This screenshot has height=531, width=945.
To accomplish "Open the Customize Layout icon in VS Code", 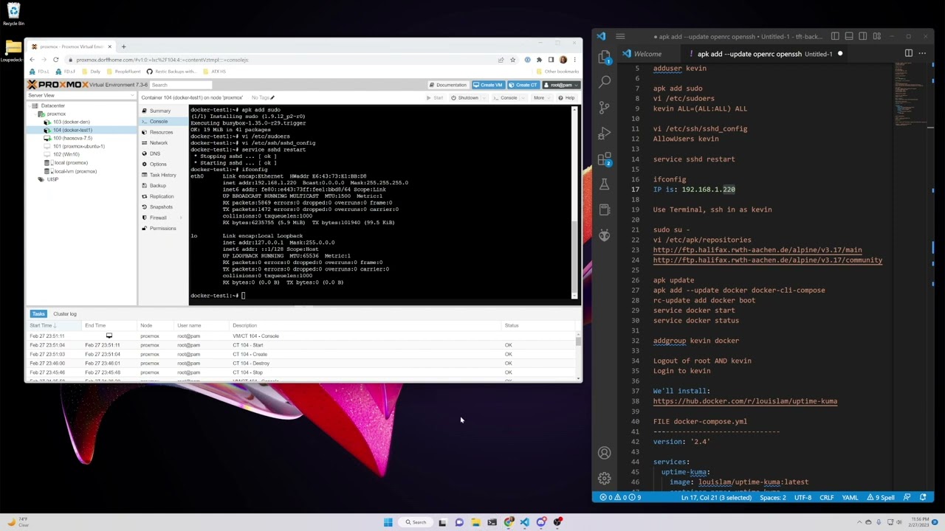I will pyautogui.click(x=876, y=36).
